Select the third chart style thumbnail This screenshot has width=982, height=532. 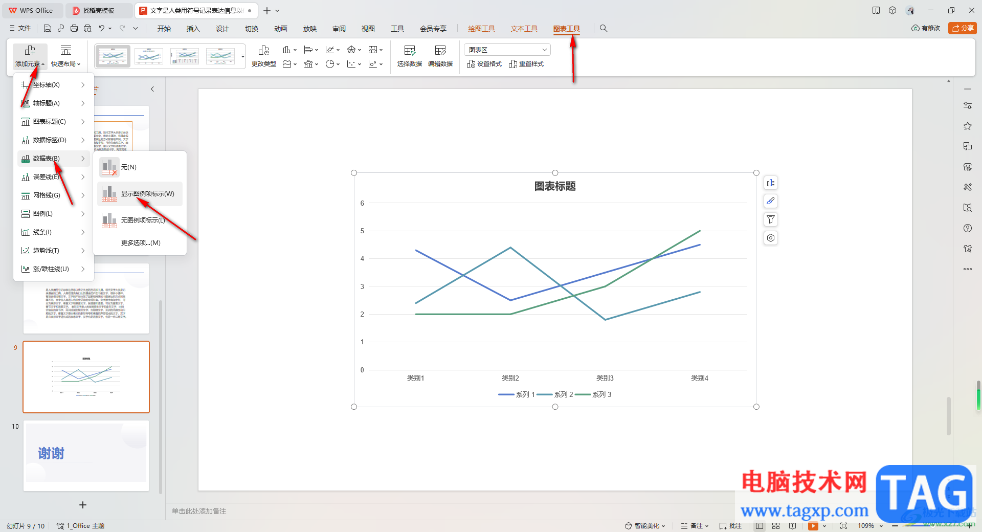click(185, 56)
